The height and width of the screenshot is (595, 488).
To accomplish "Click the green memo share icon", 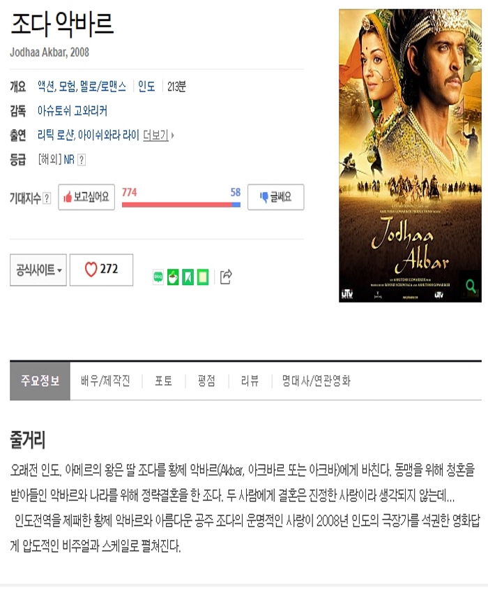I will pos(203,277).
